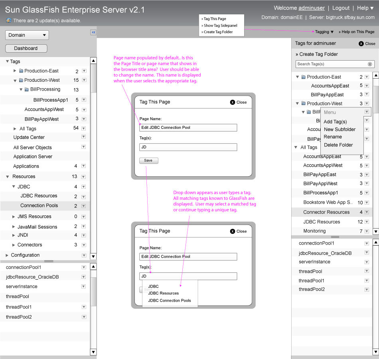Open row menu for All Server Objects

click(x=84, y=147)
